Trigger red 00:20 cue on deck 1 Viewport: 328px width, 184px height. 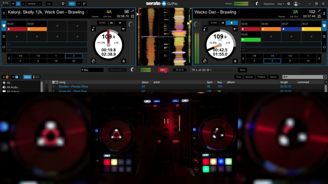[x=17, y=29]
